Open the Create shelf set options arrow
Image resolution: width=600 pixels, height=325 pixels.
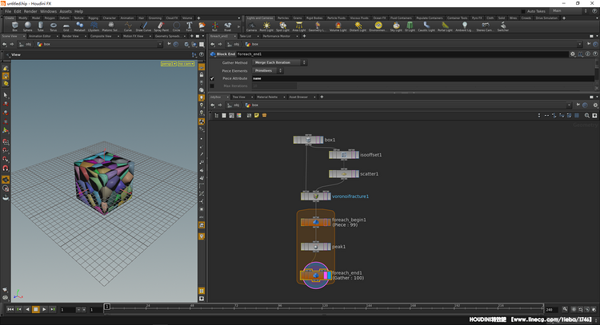click(x=239, y=18)
